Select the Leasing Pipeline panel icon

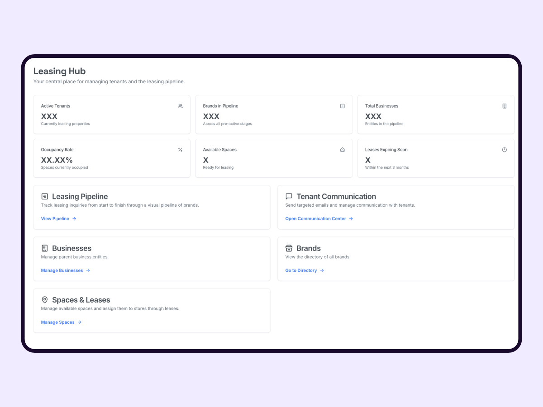coord(44,196)
